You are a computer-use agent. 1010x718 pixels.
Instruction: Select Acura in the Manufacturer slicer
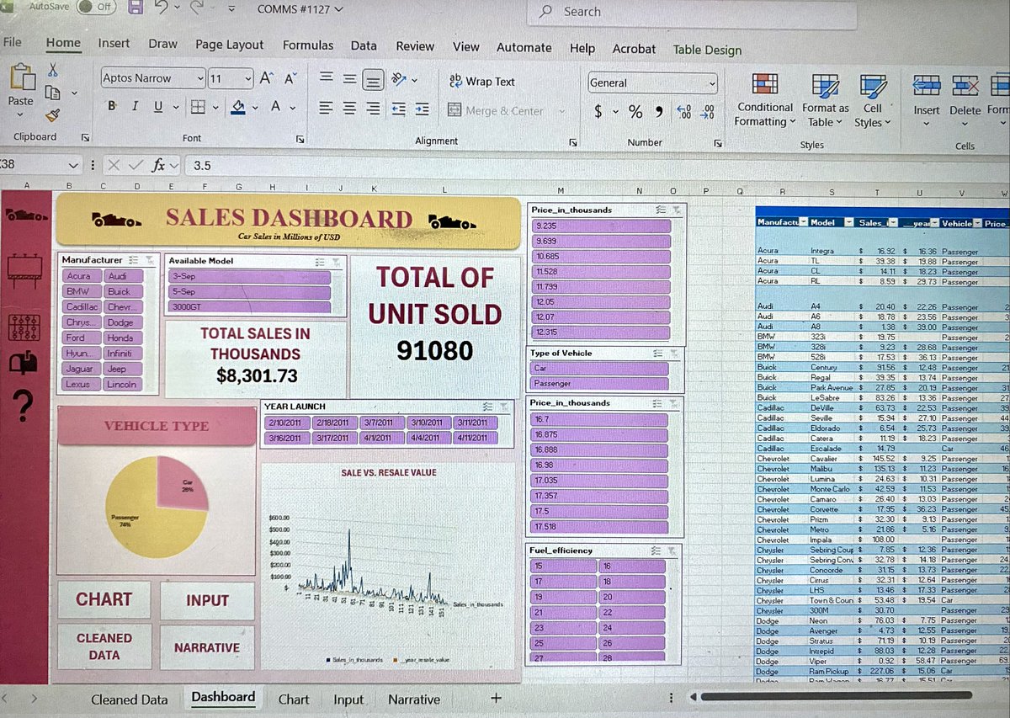click(x=82, y=276)
